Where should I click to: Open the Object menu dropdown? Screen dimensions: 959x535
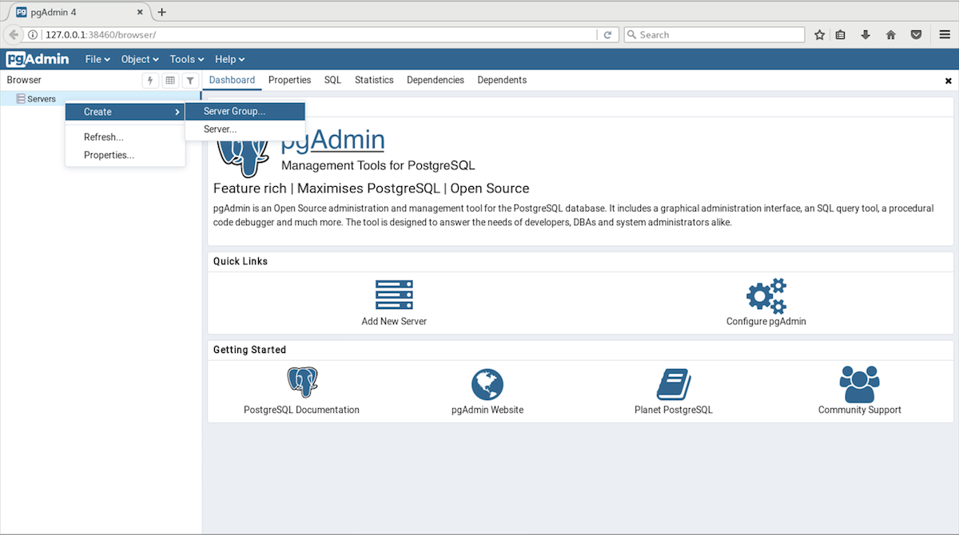(140, 59)
